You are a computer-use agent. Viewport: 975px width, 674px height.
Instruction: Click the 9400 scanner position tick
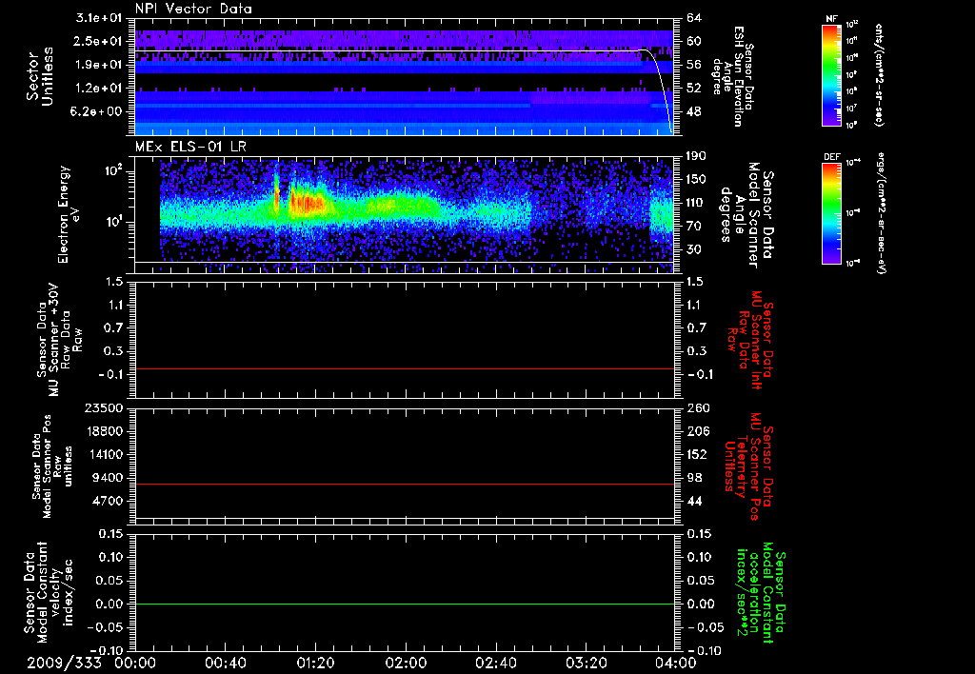107,478
